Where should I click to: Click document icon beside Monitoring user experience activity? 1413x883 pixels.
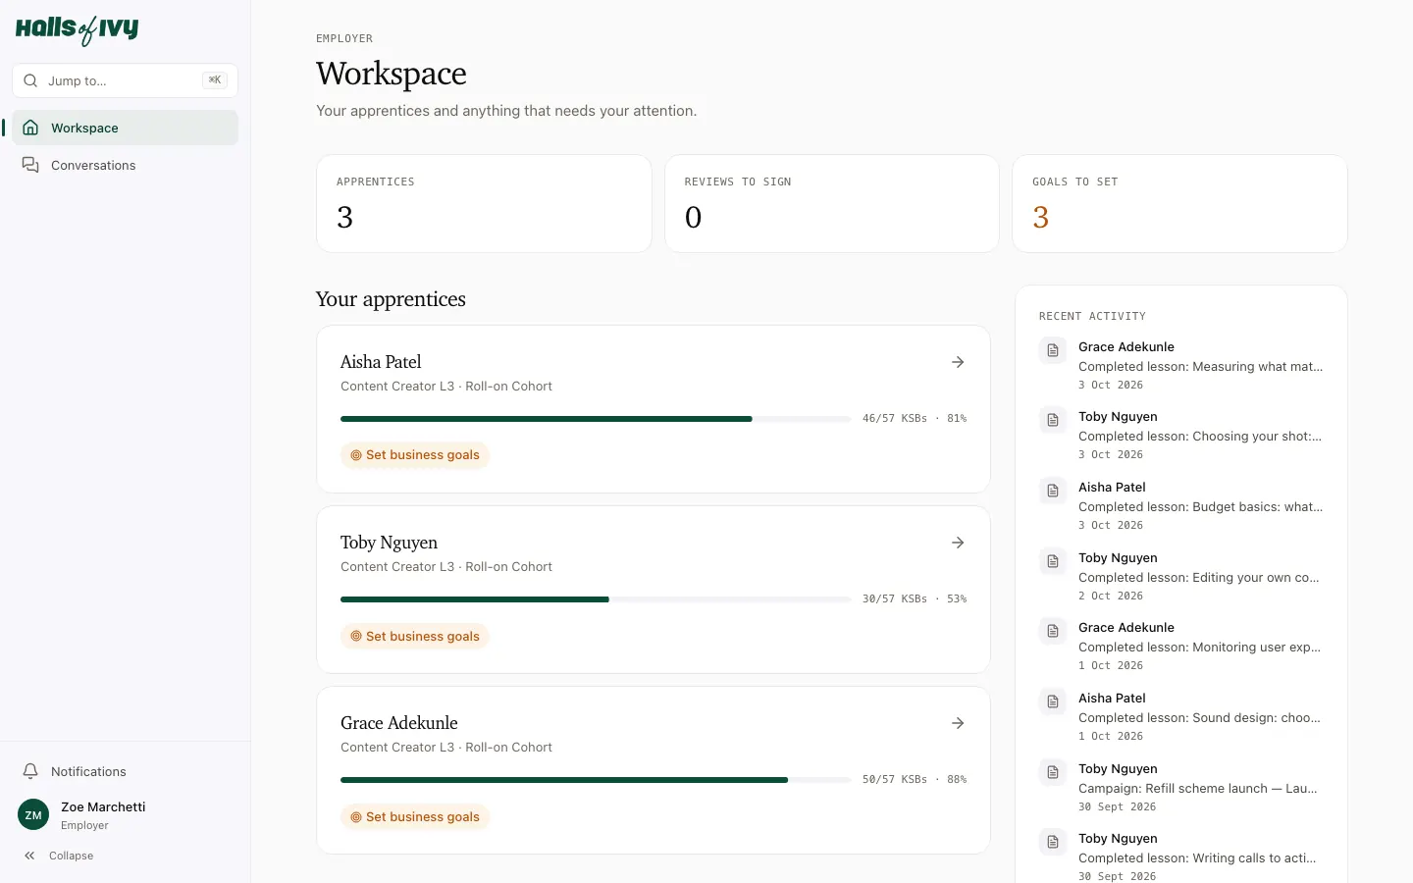pos(1053,631)
